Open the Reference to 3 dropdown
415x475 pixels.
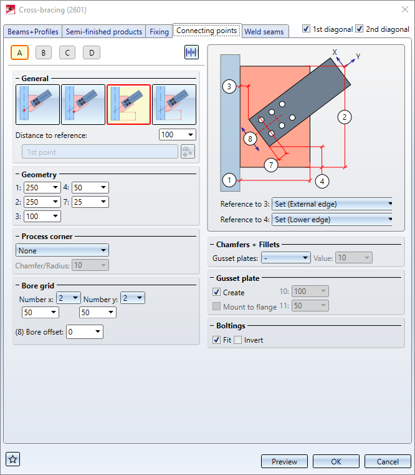coord(332,204)
